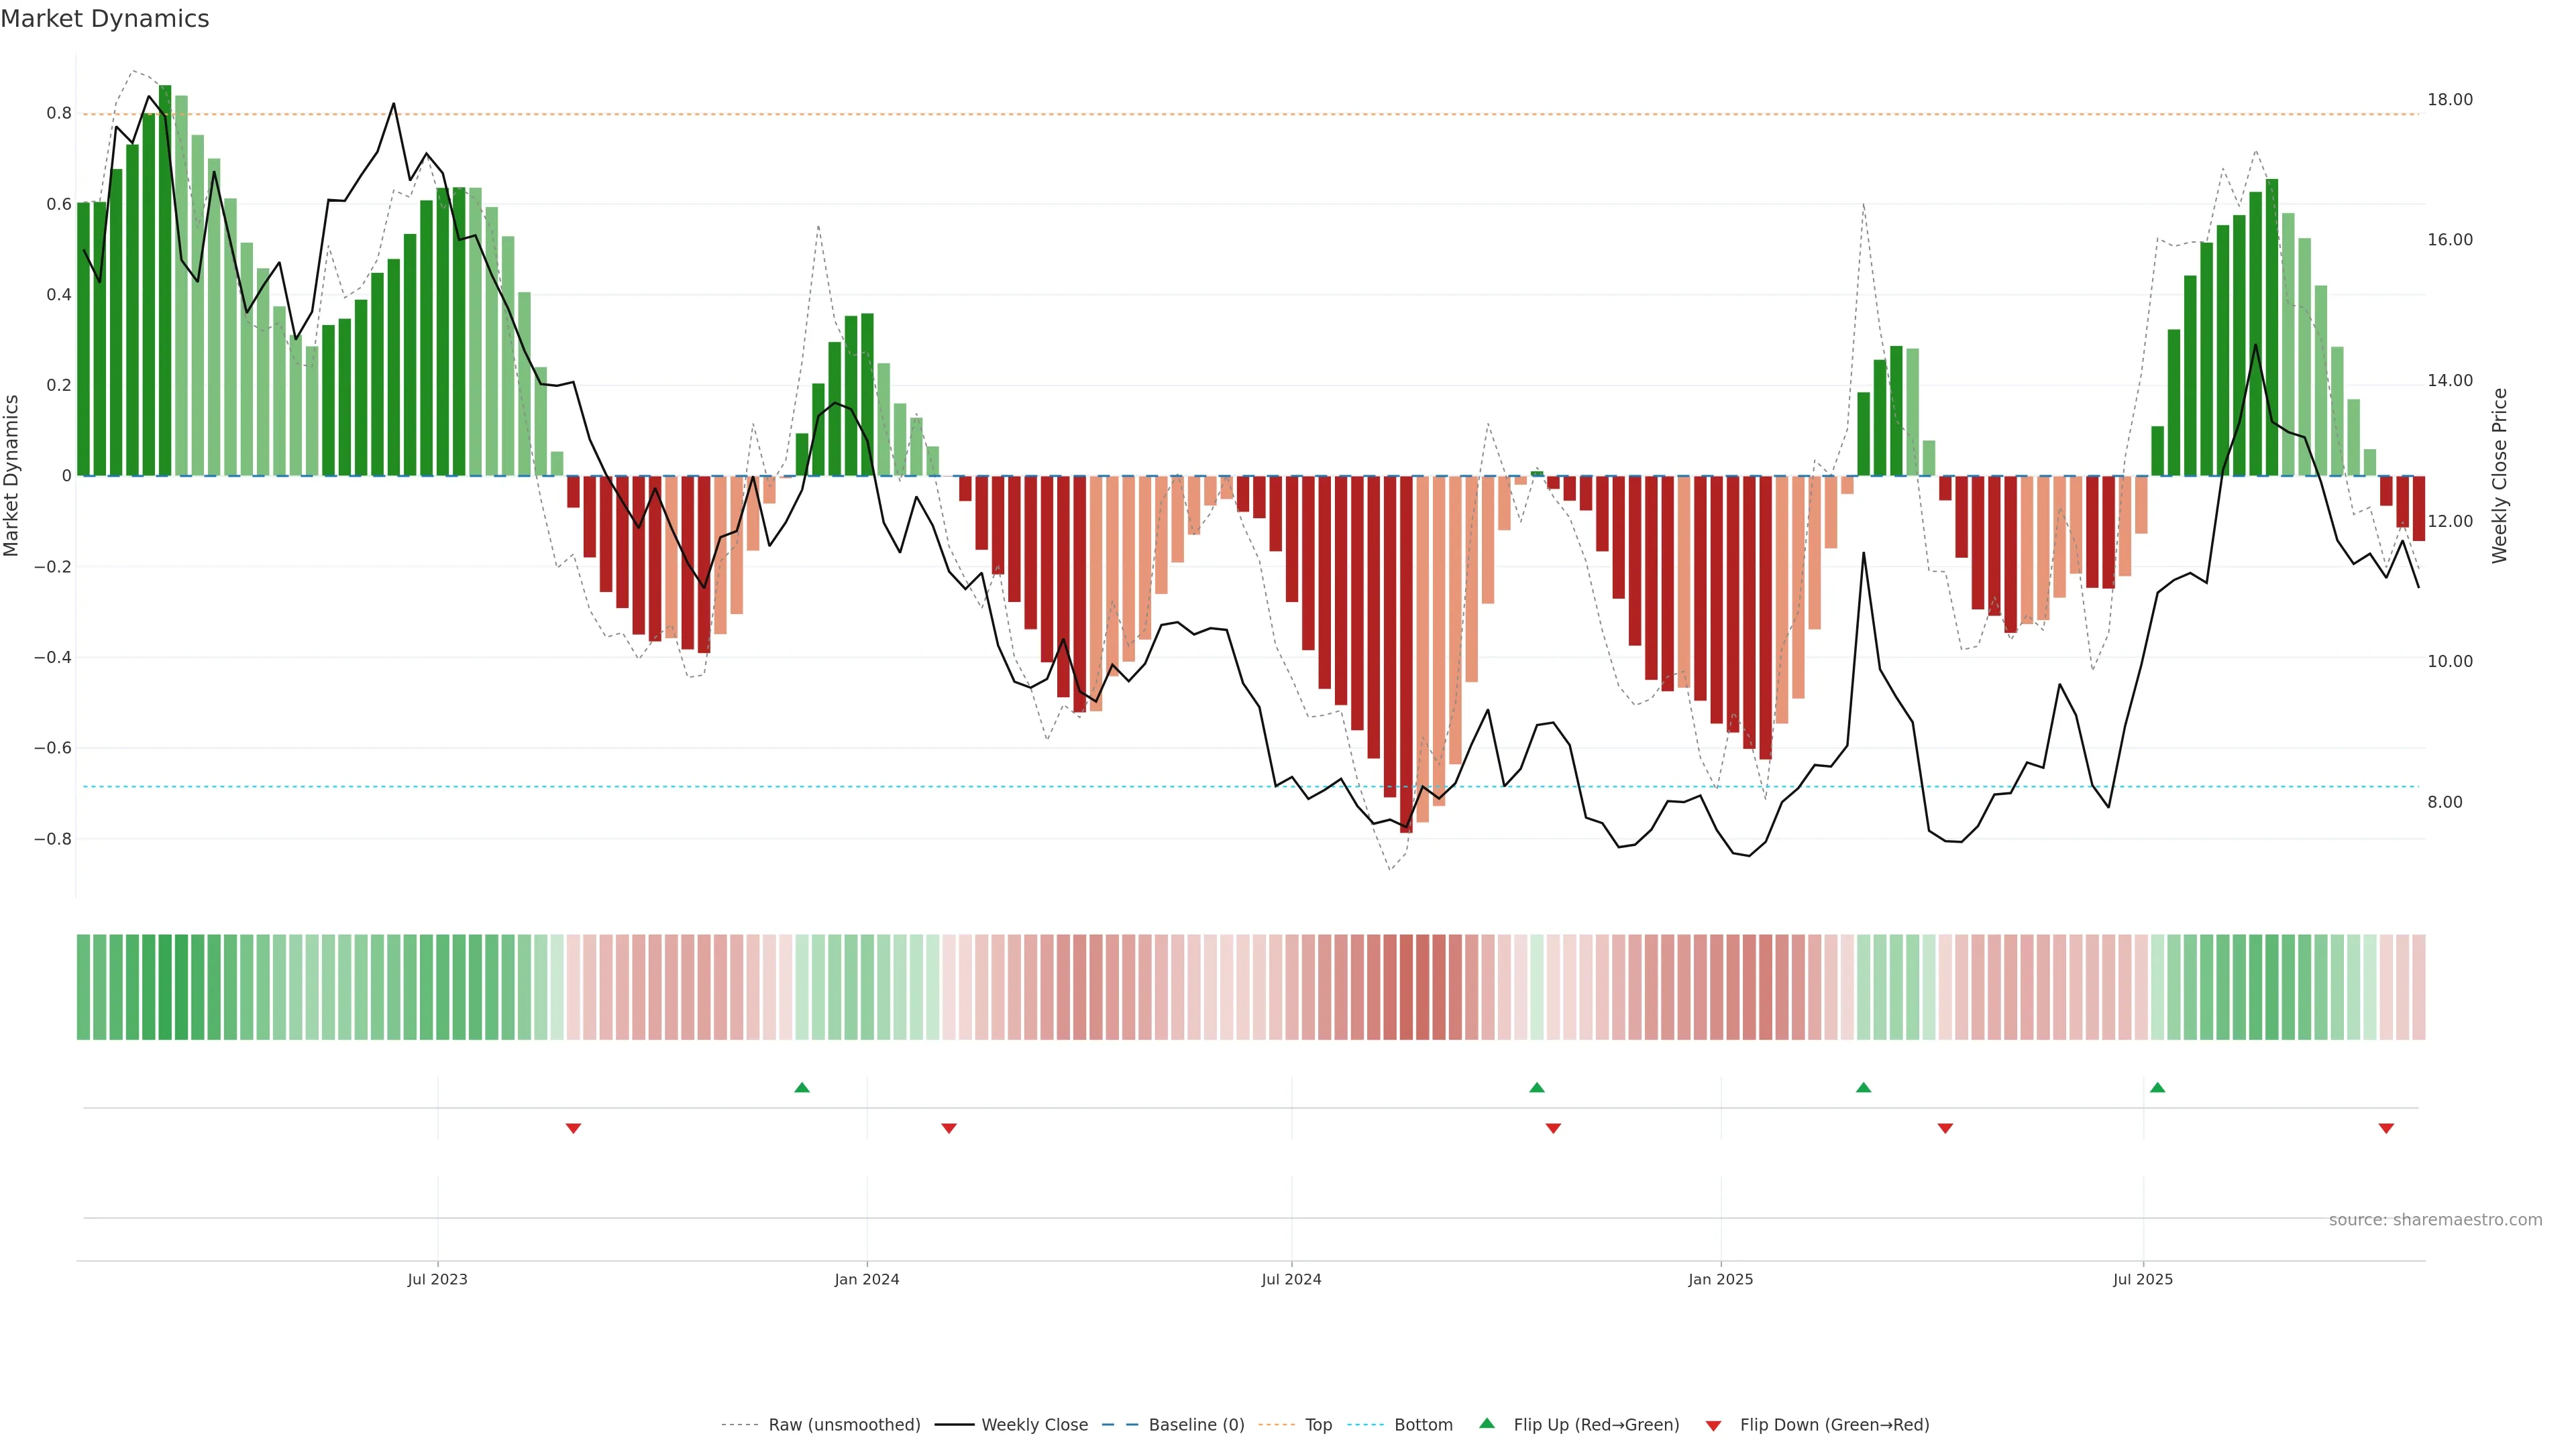
Task: Click the Jul 2024 x-axis label
Action: pyautogui.click(x=1291, y=1279)
